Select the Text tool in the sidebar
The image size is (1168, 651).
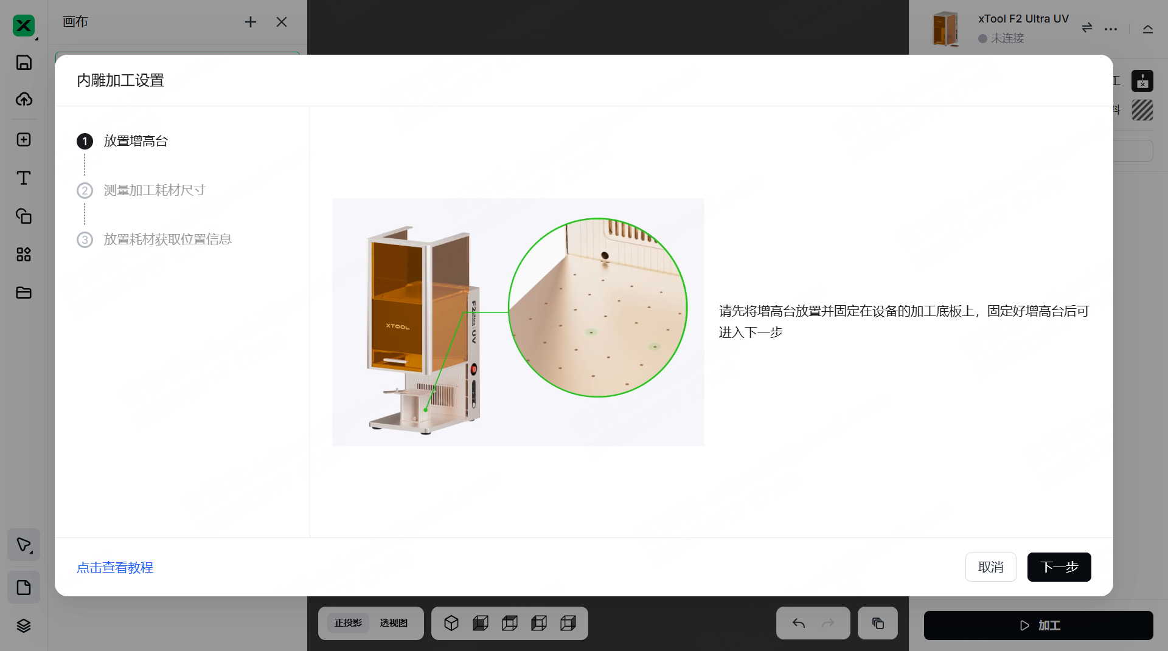[24, 177]
